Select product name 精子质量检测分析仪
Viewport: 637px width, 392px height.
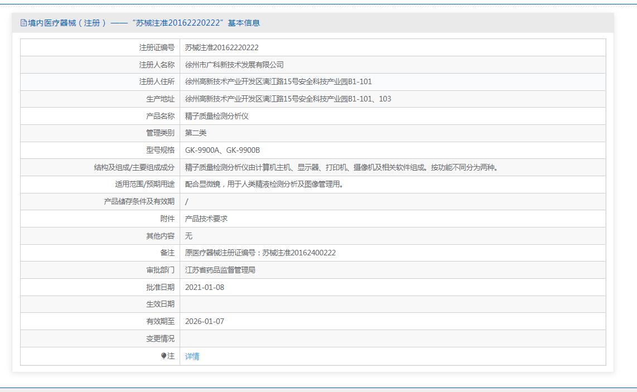coord(216,116)
